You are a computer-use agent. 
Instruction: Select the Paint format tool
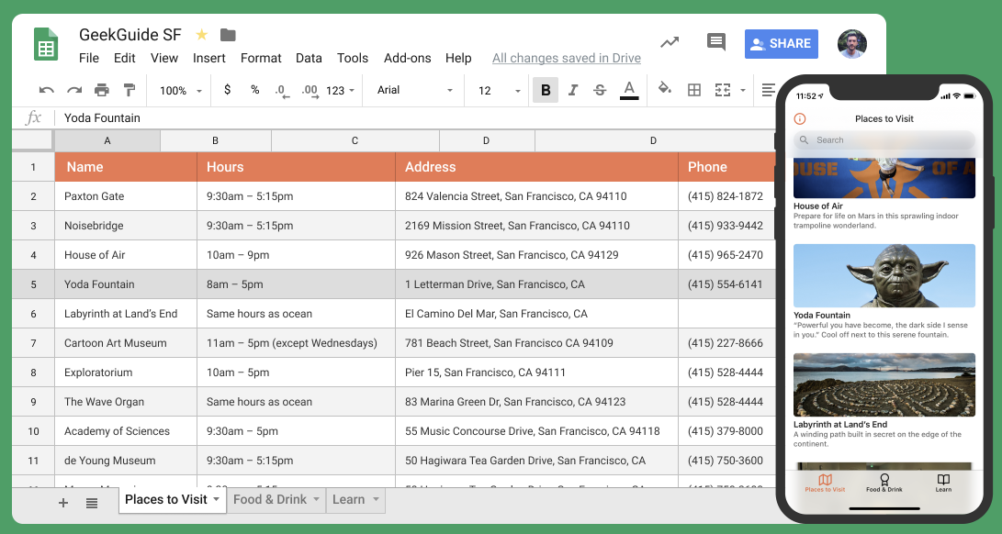129,90
